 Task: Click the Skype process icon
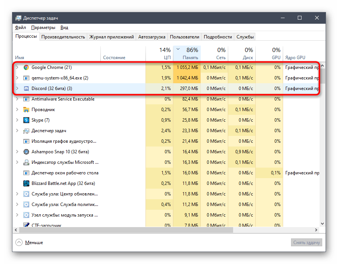[x=26, y=120]
